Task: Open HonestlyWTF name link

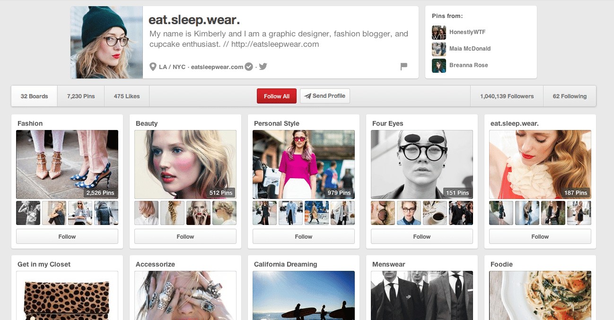Action: click(467, 32)
